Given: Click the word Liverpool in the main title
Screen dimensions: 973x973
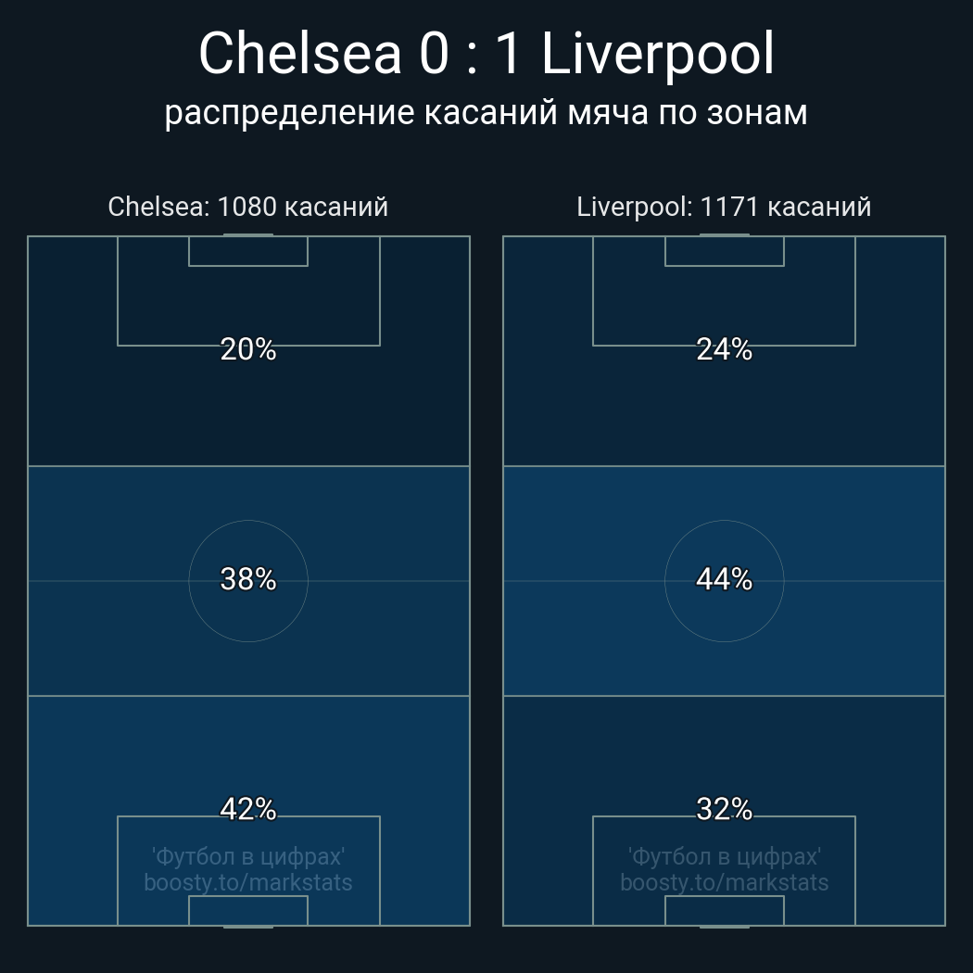Looking at the screenshot, I should pyautogui.click(x=658, y=55).
